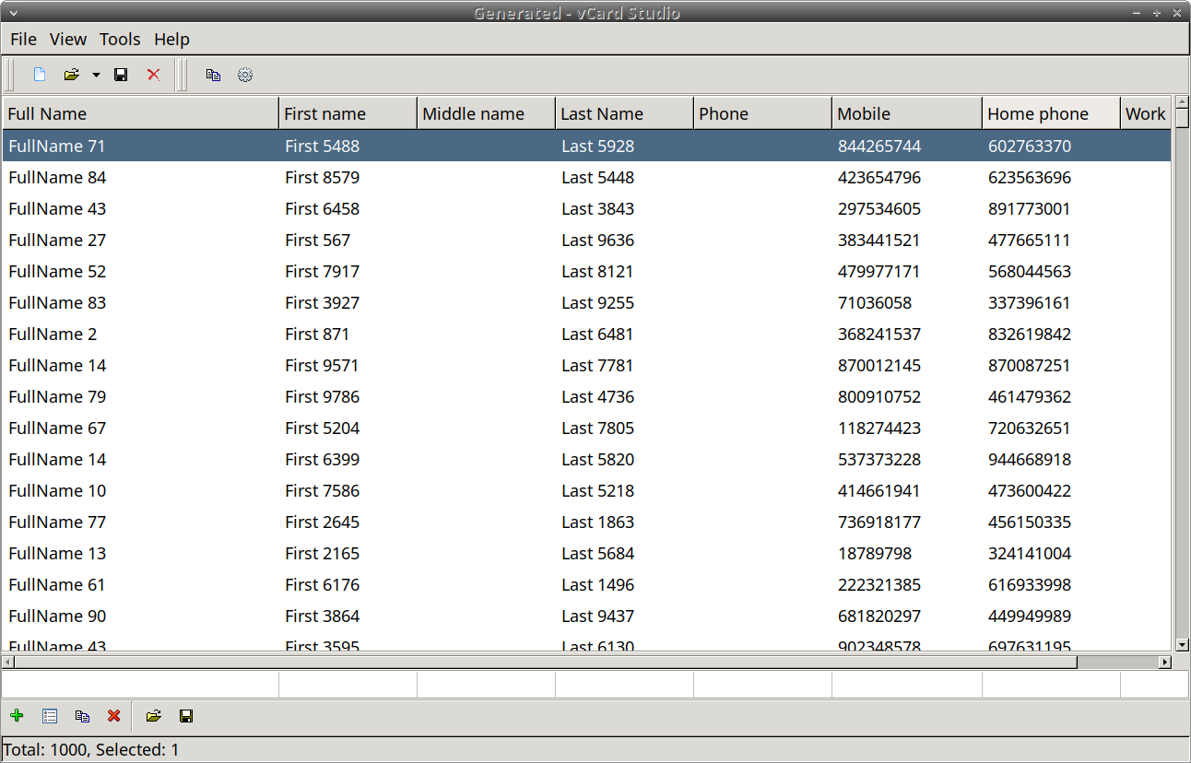1191x763 pixels.
Task: Click the open file folder icon in top toolbar
Action: tap(71, 75)
